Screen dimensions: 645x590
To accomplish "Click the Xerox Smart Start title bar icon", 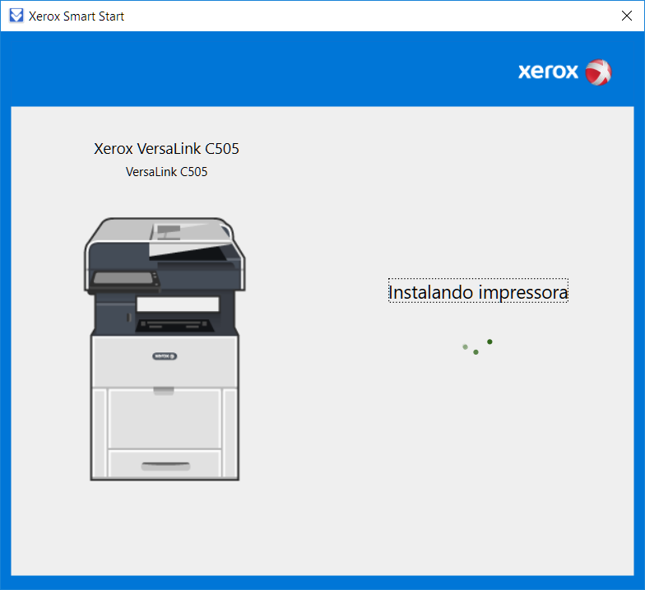I will (16, 16).
